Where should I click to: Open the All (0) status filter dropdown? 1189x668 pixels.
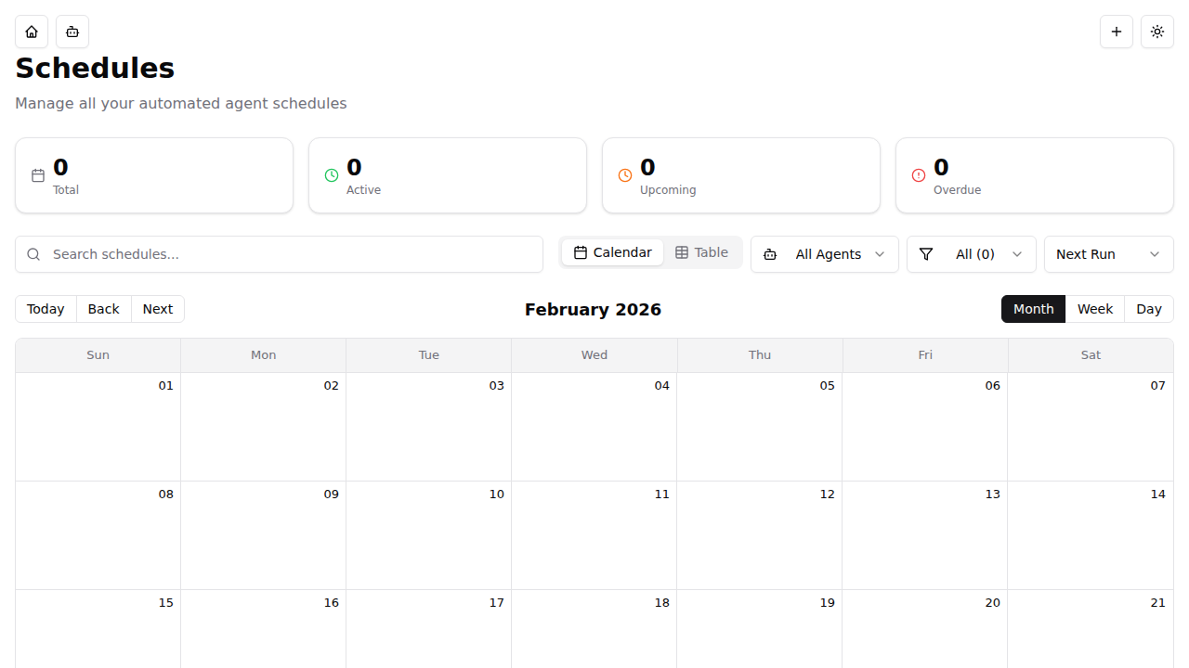point(972,254)
